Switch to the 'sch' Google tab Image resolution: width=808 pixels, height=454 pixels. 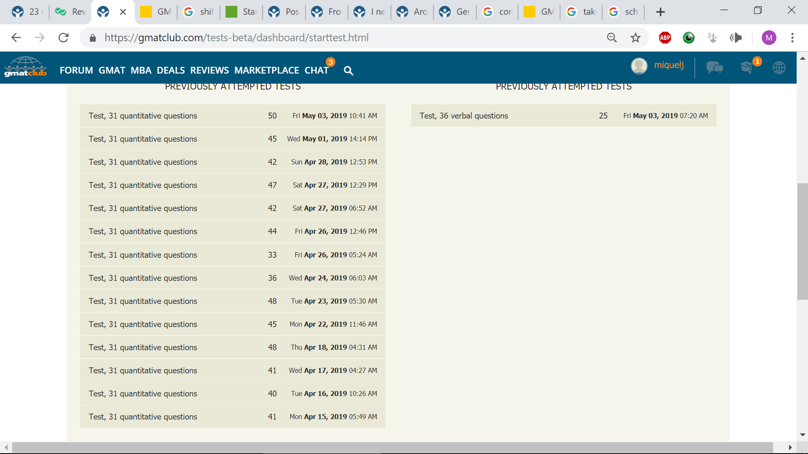click(x=624, y=12)
